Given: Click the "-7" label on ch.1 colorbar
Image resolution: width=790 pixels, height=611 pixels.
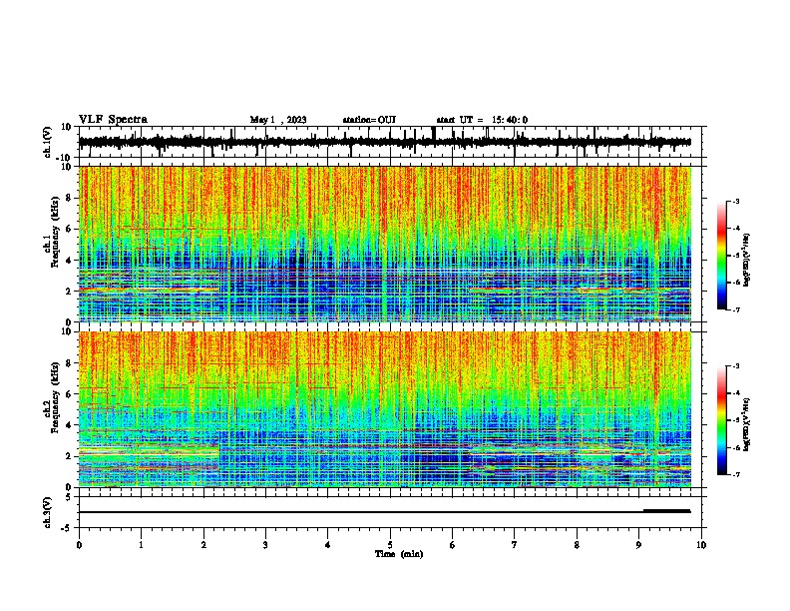Looking at the screenshot, I should (x=736, y=309).
